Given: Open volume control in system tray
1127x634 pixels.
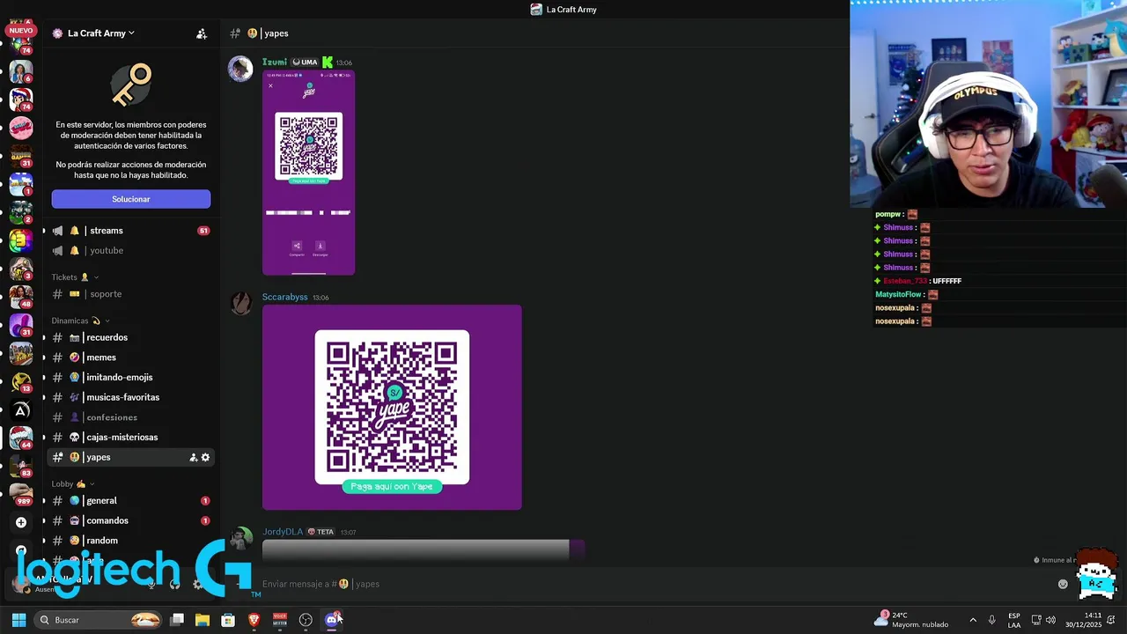Looking at the screenshot, I should coord(1050,620).
